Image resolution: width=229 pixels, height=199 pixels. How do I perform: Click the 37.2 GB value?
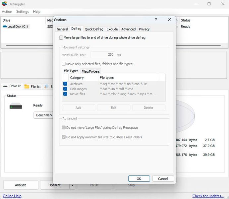[x=209, y=146]
